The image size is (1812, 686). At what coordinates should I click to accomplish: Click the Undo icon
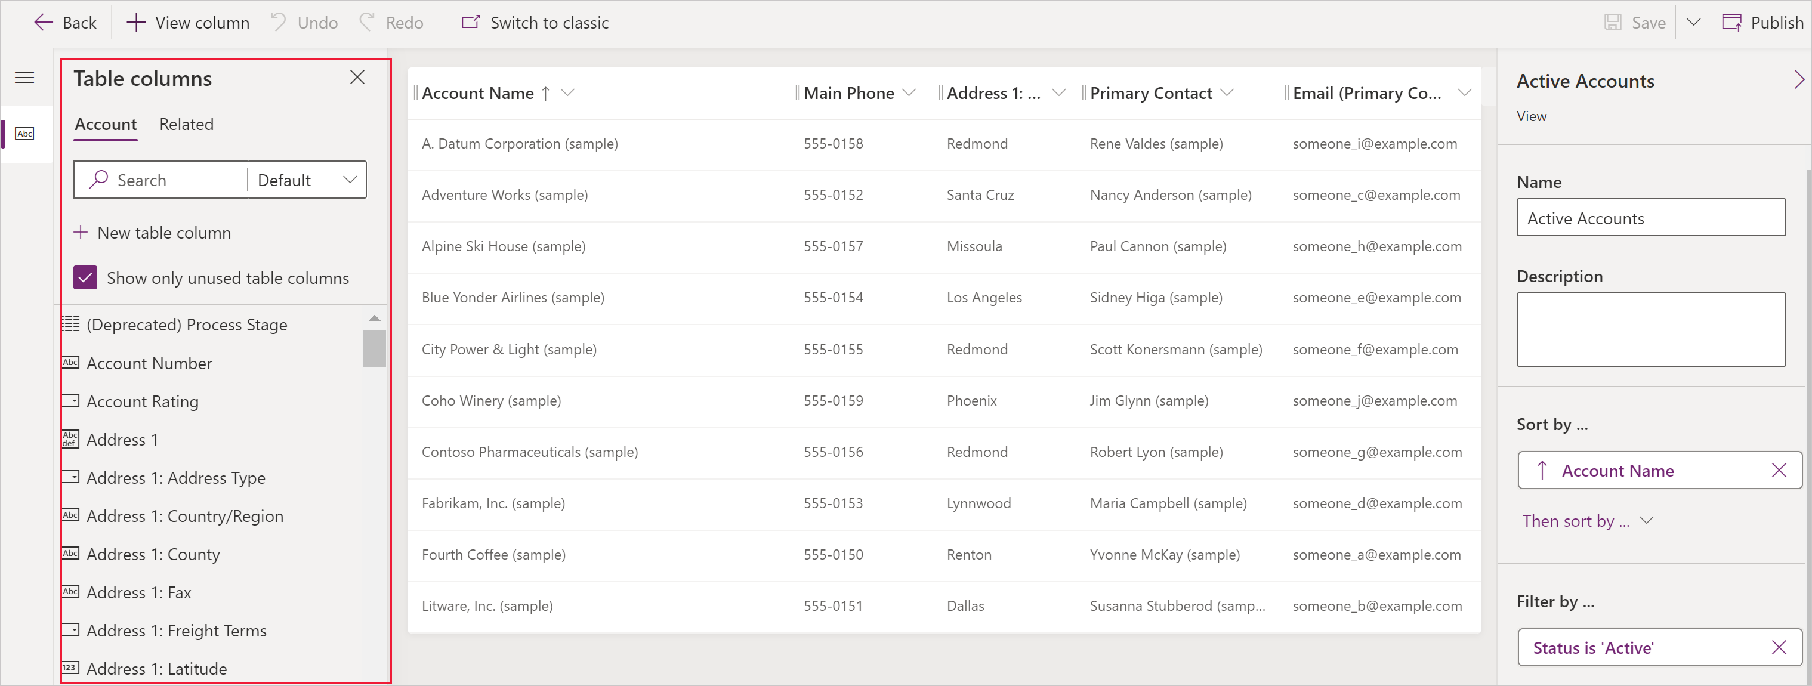point(285,23)
